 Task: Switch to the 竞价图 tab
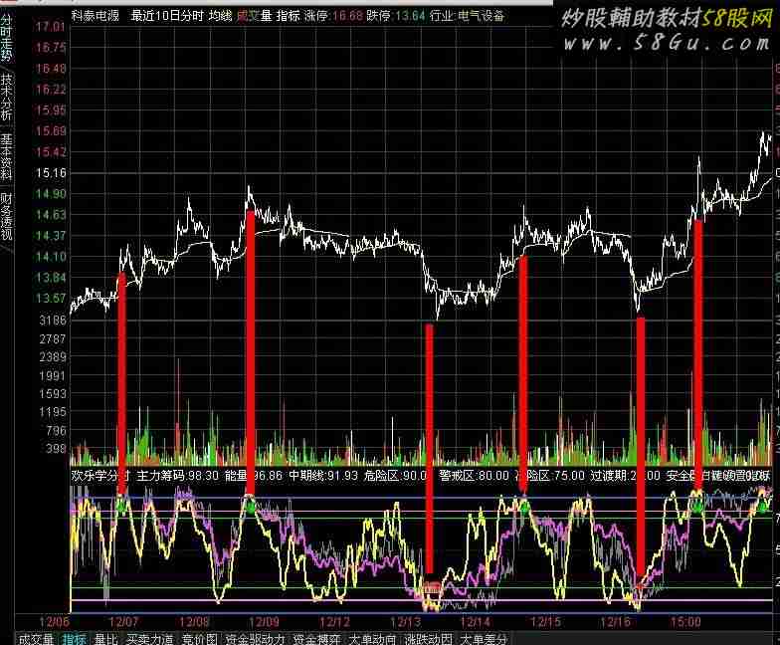tap(201, 638)
